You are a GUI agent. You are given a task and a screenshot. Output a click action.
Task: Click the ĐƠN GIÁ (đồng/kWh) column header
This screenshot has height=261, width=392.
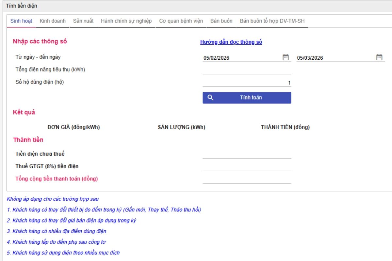tap(73, 127)
